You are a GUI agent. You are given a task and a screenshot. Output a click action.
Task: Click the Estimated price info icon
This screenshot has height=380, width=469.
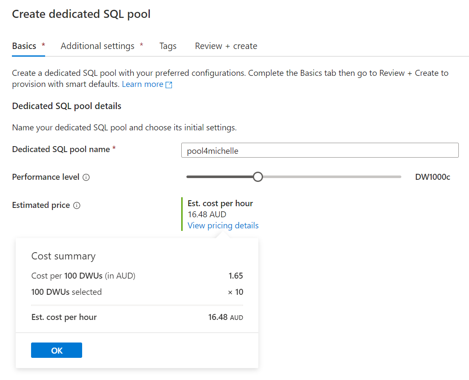(77, 205)
